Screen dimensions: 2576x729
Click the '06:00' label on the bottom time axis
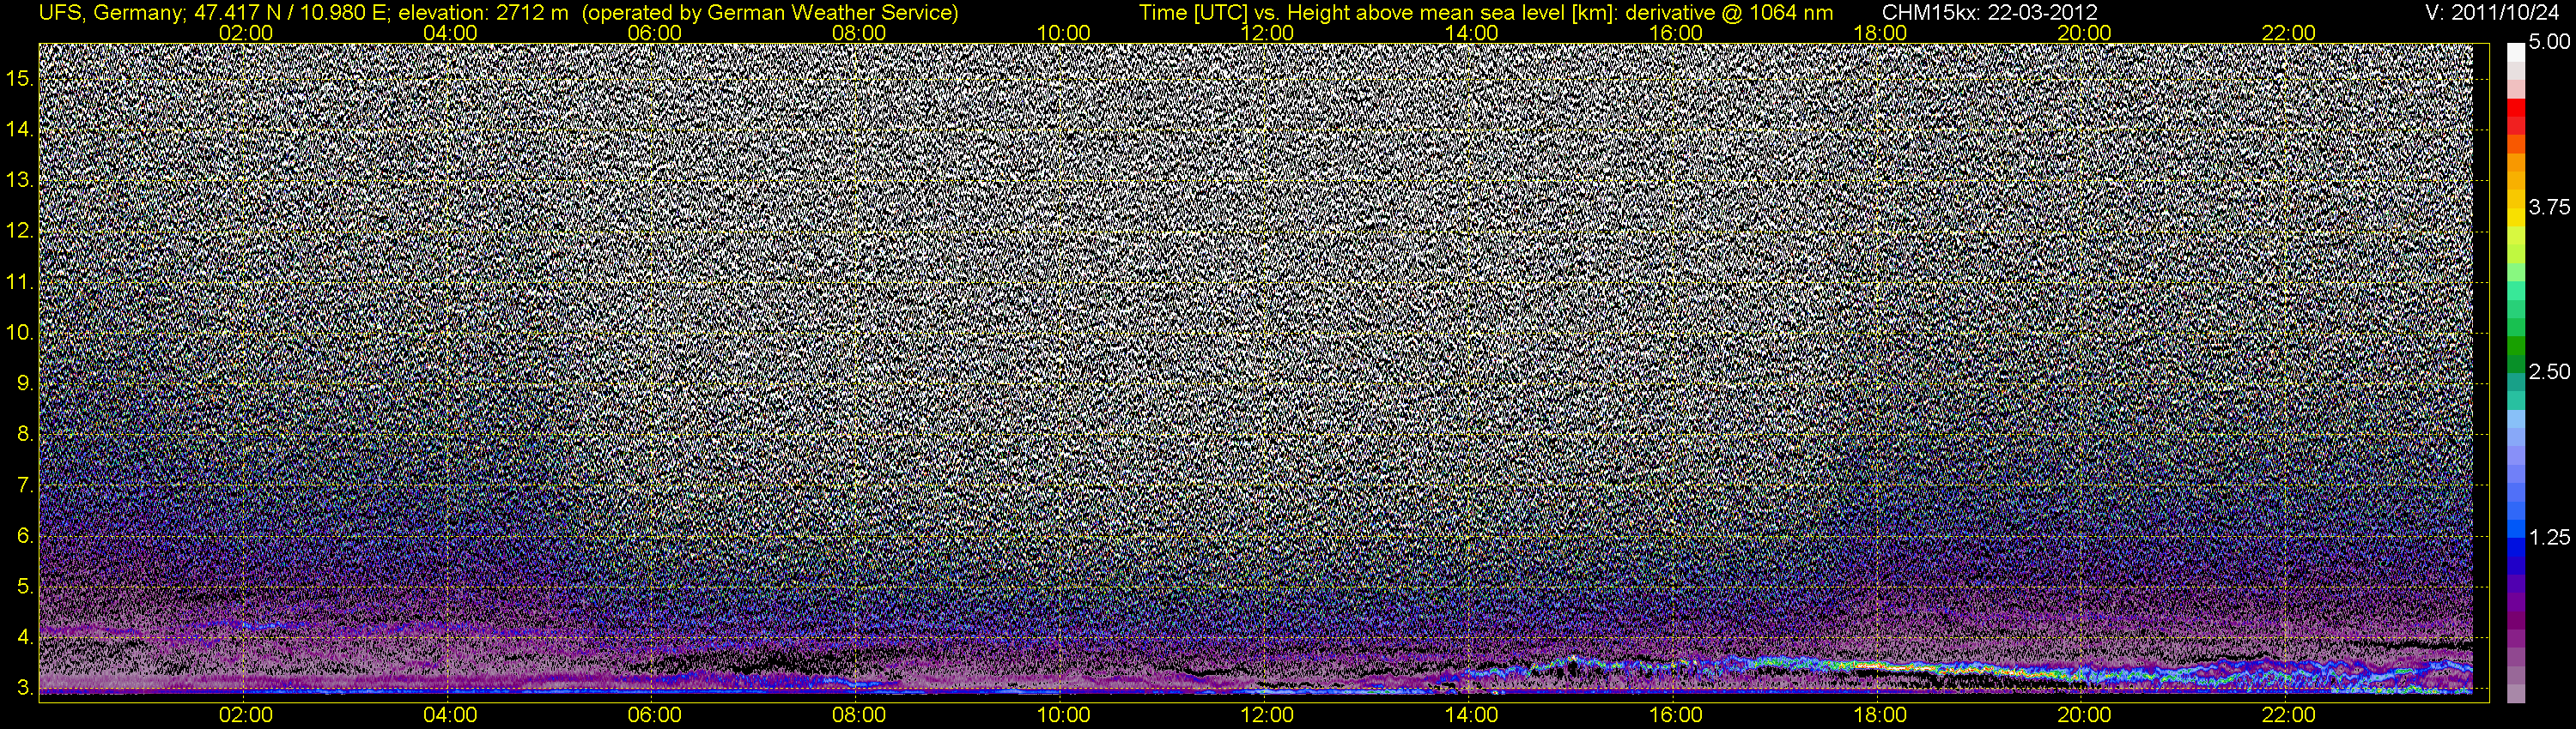pyautogui.click(x=655, y=715)
